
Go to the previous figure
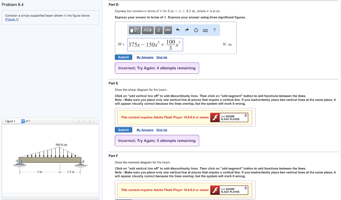tap(79, 121)
